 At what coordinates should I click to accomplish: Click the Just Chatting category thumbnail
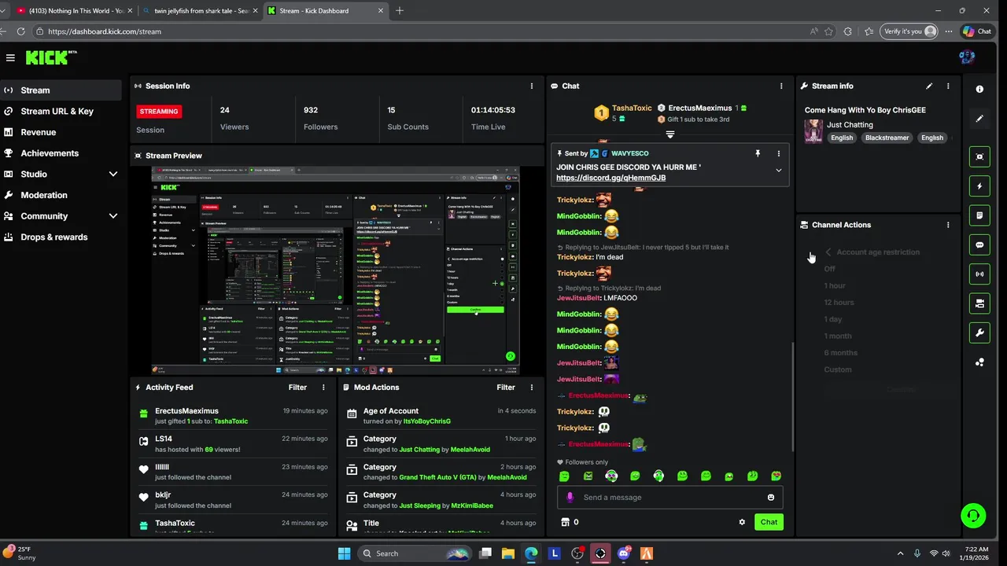pos(813,130)
